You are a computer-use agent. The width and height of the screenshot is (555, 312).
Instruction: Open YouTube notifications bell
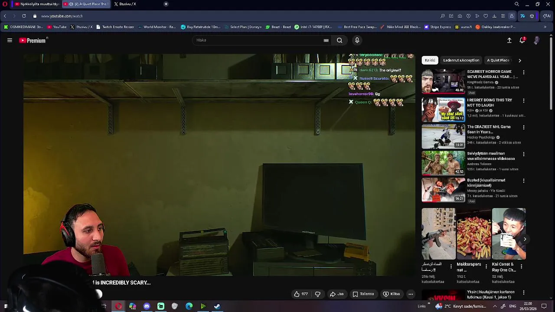522,40
